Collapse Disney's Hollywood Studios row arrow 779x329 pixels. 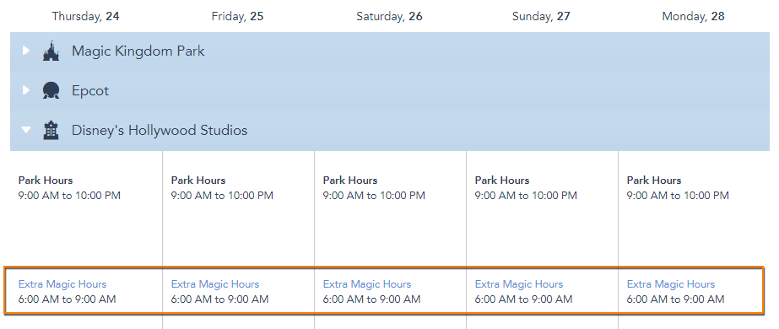[26, 130]
